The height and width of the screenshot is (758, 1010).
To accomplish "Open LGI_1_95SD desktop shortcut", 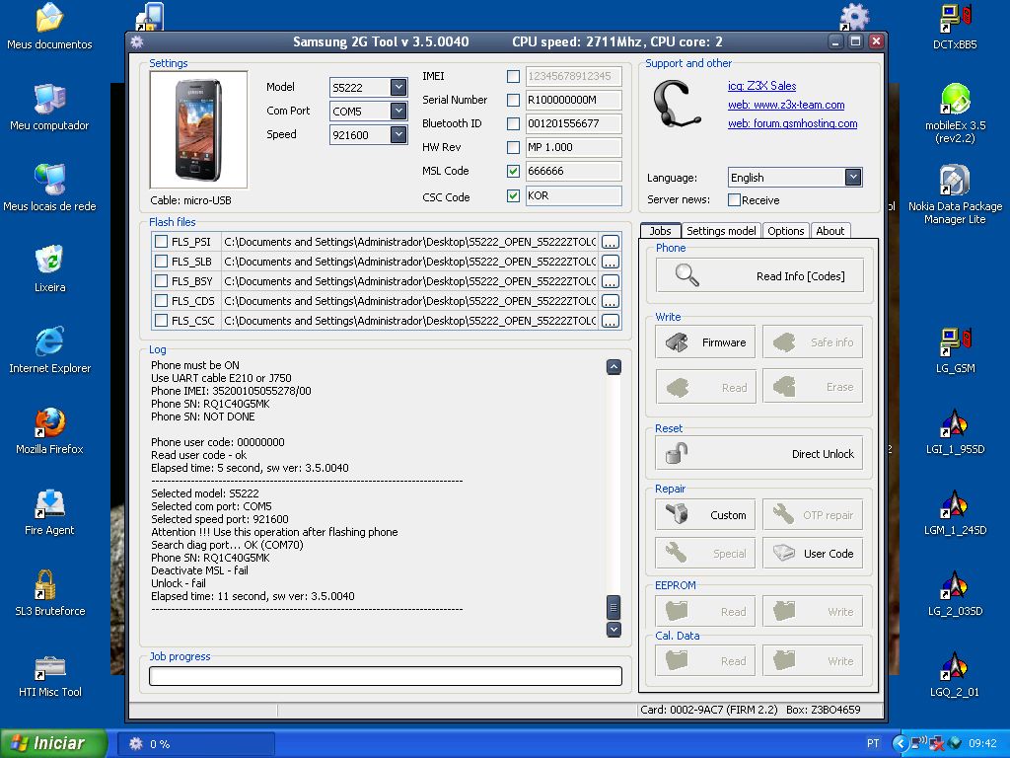I will coord(955,431).
